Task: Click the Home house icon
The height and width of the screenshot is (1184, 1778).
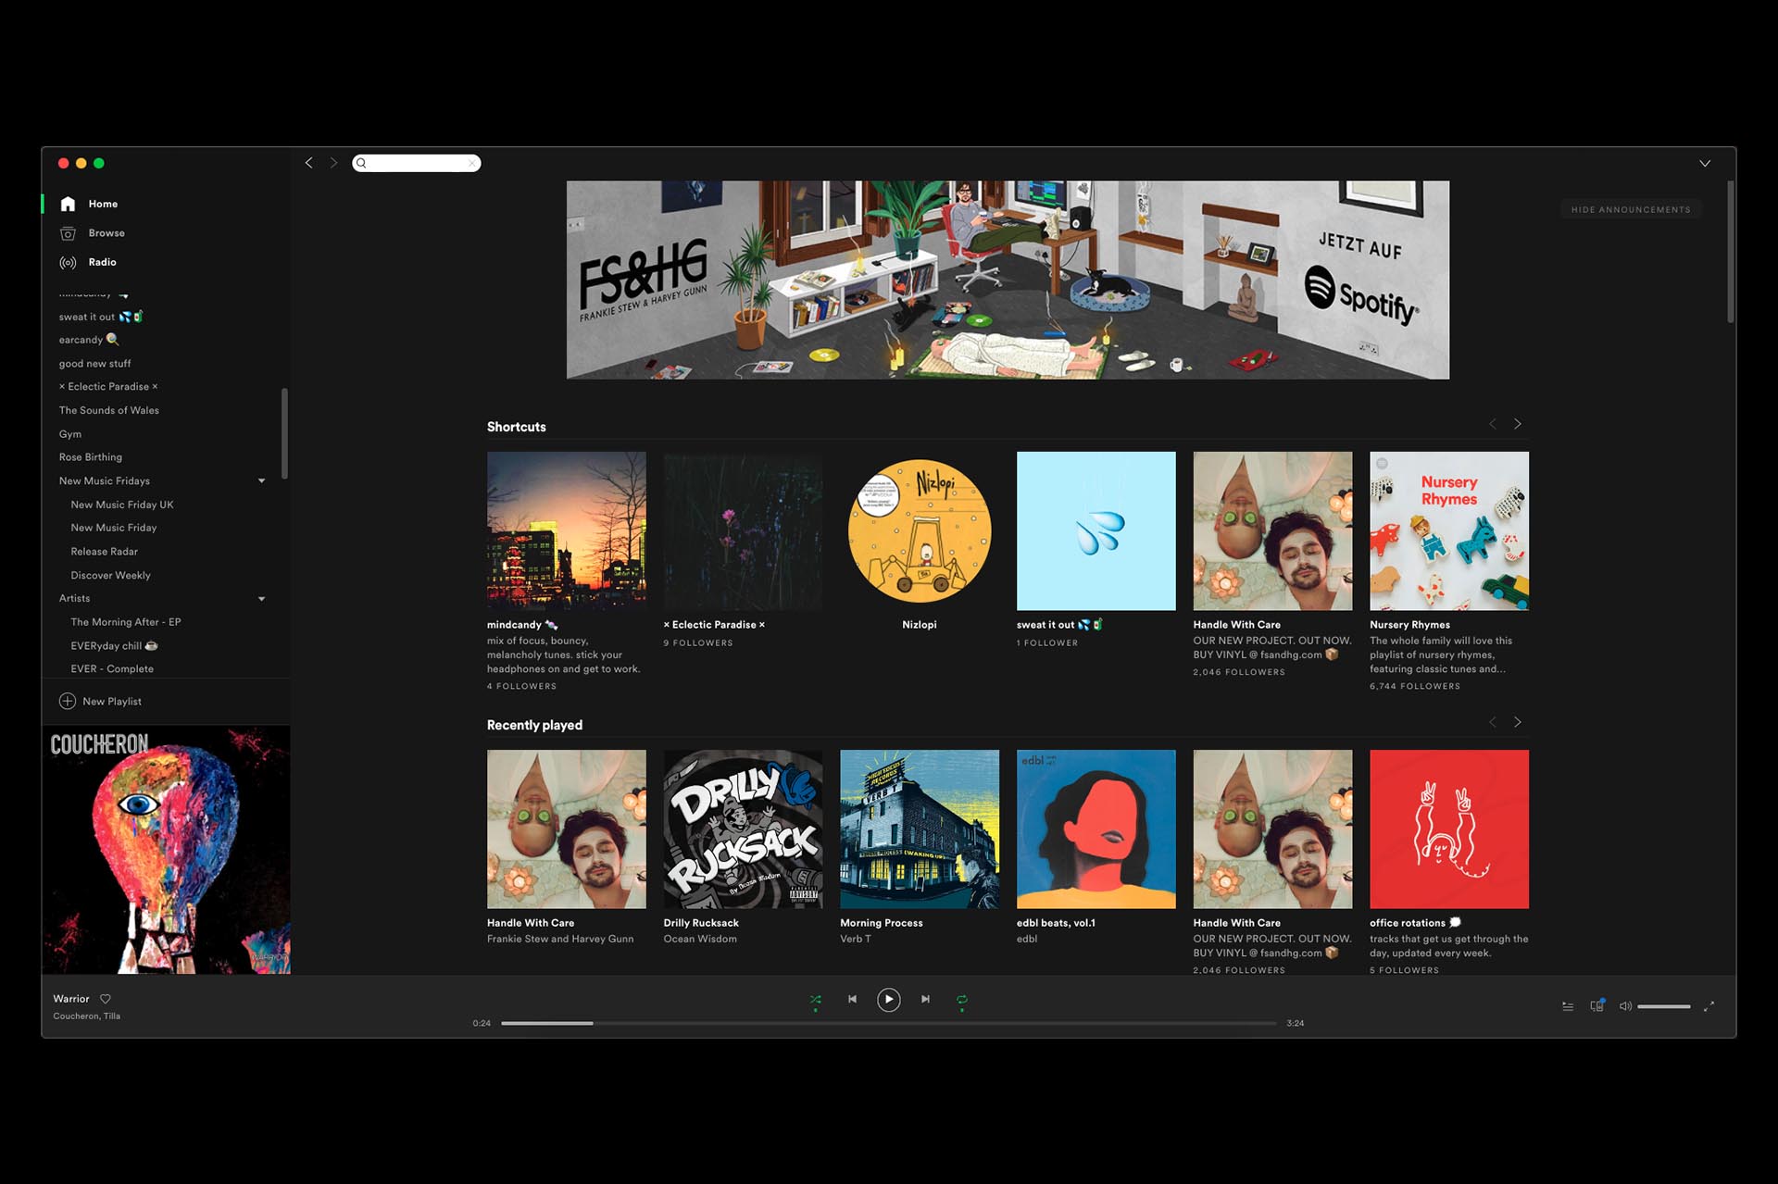Action: (x=68, y=204)
